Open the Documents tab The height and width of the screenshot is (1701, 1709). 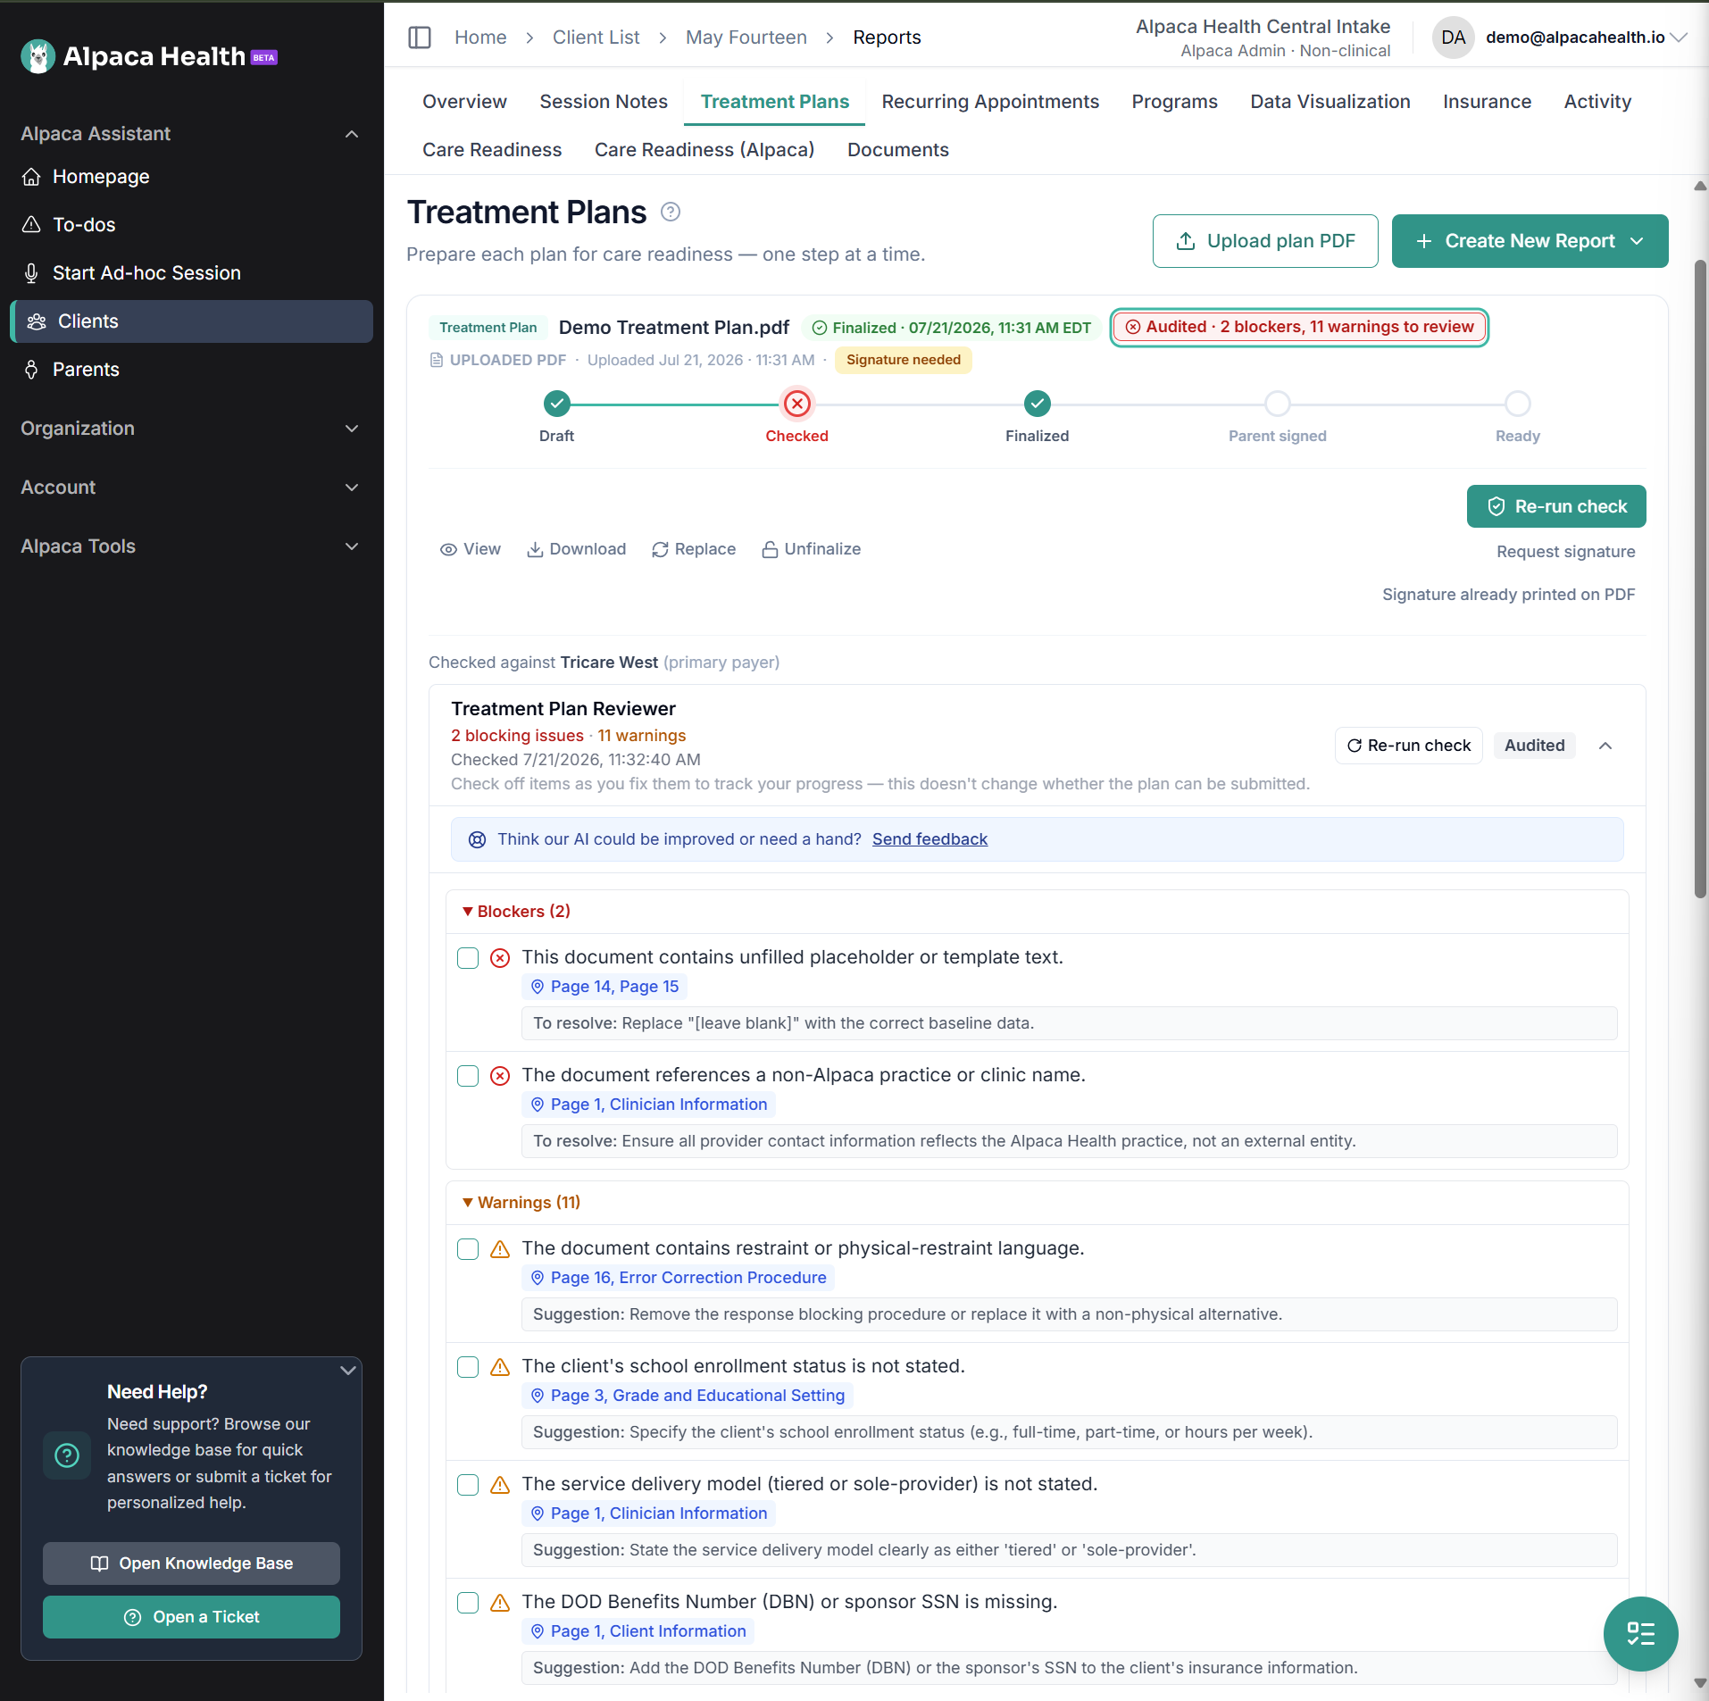pyautogui.click(x=898, y=150)
